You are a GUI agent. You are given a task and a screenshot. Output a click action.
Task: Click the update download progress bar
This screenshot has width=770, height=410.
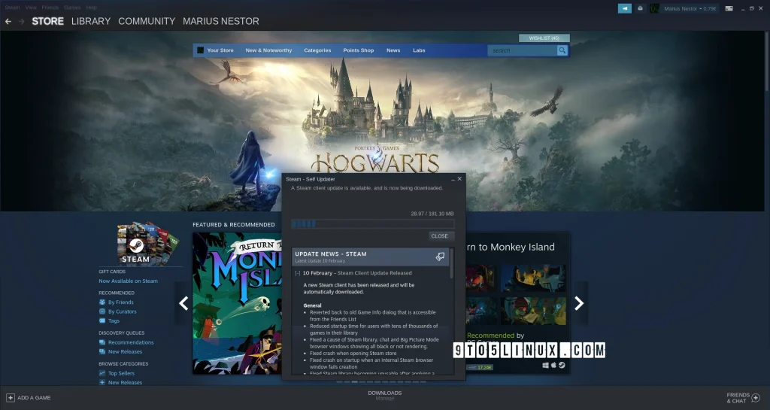pyautogui.click(x=372, y=224)
